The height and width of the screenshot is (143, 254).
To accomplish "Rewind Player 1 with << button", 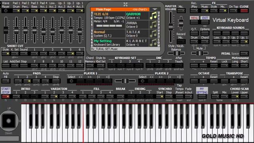I will click(81, 81).
